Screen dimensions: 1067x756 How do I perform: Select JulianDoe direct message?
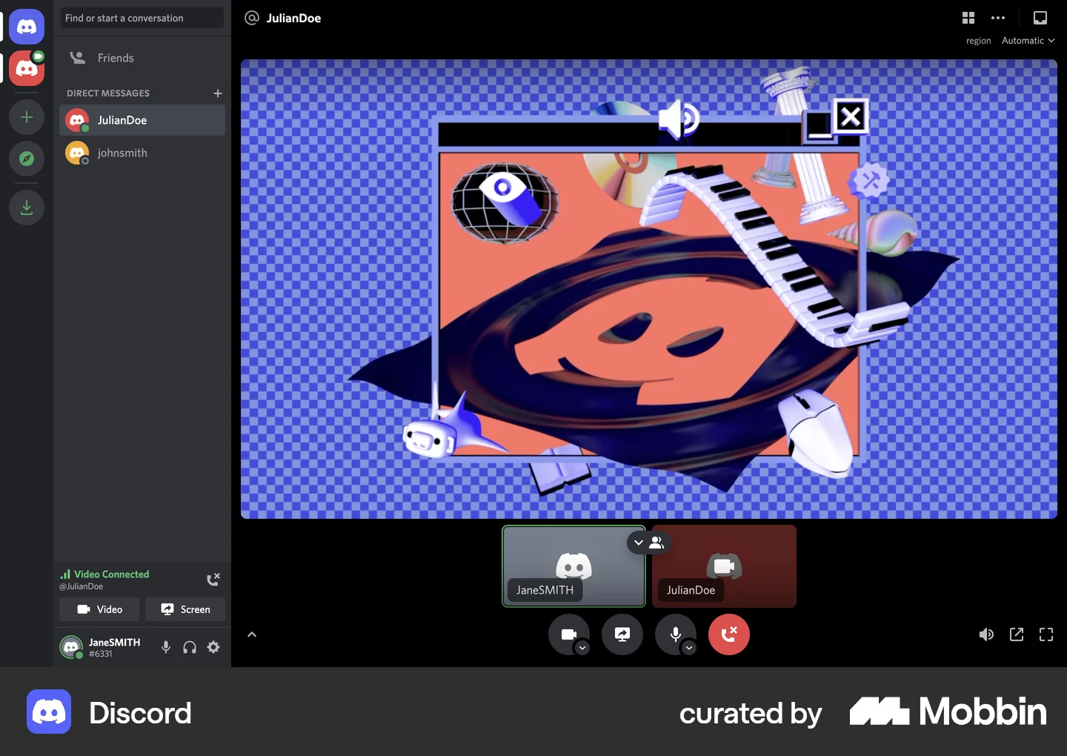click(x=142, y=120)
